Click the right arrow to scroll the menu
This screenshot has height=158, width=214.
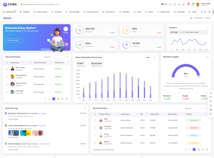pyautogui.click(x=209, y=12)
